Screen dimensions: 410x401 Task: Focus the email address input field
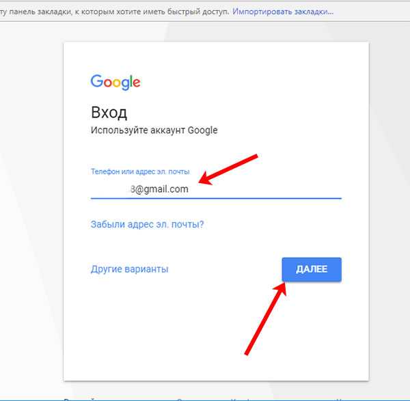pyautogui.click(x=215, y=189)
